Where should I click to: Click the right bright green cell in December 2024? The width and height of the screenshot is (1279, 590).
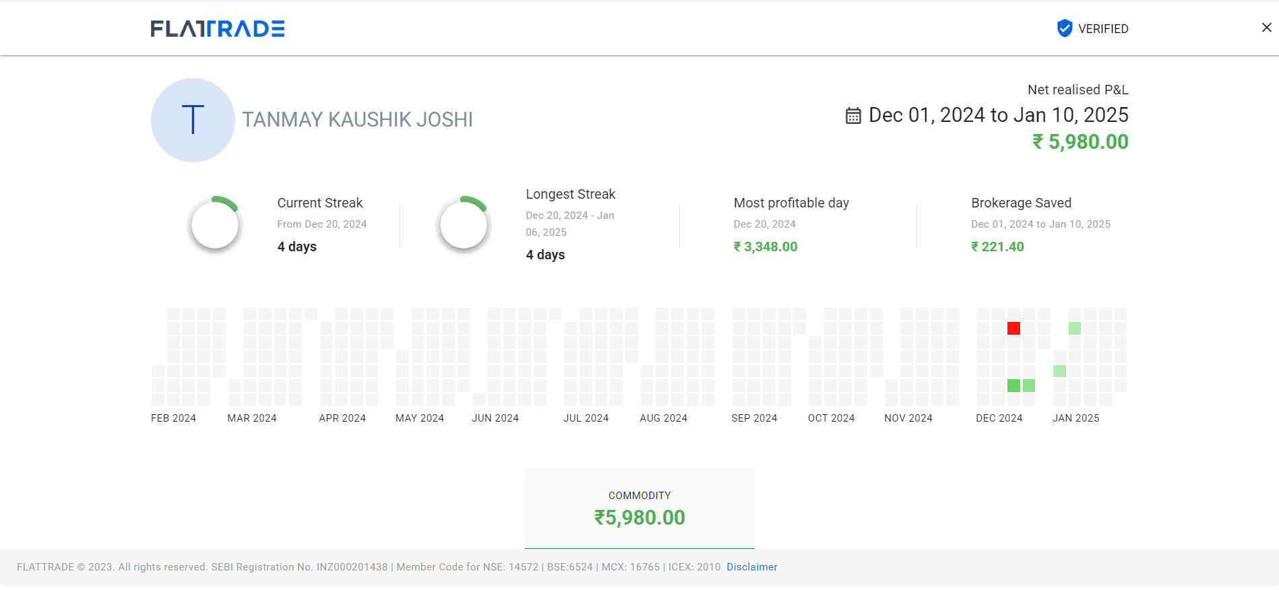[x=1029, y=385]
